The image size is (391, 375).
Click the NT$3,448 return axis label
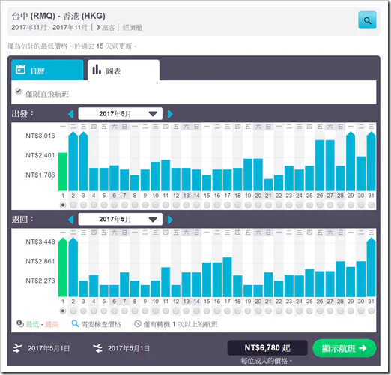point(40,241)
